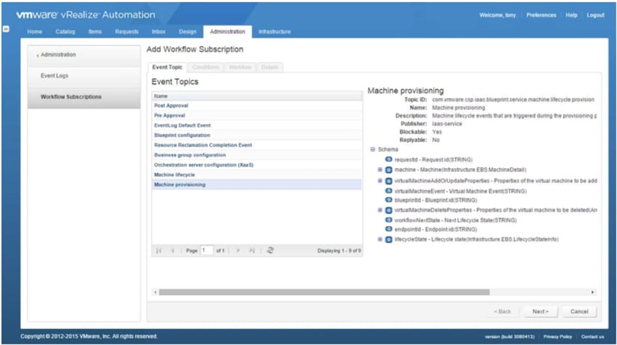Click the scrollbar right arrow
This screenshot has height=345, width=617.
592,292
